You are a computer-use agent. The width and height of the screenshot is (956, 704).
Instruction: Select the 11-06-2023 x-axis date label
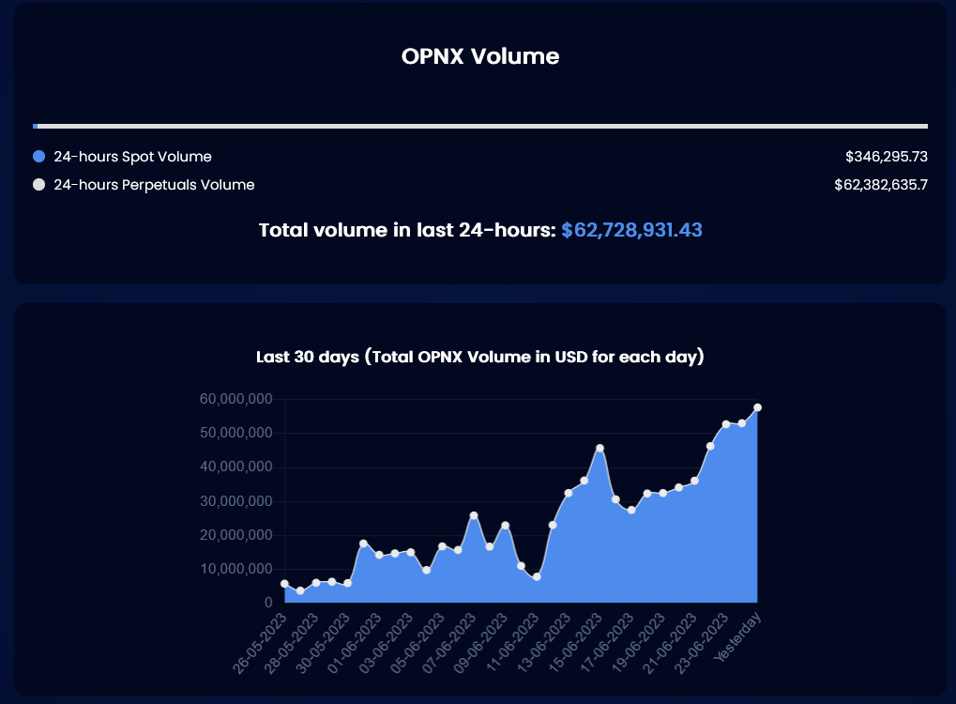coord(511,644)
